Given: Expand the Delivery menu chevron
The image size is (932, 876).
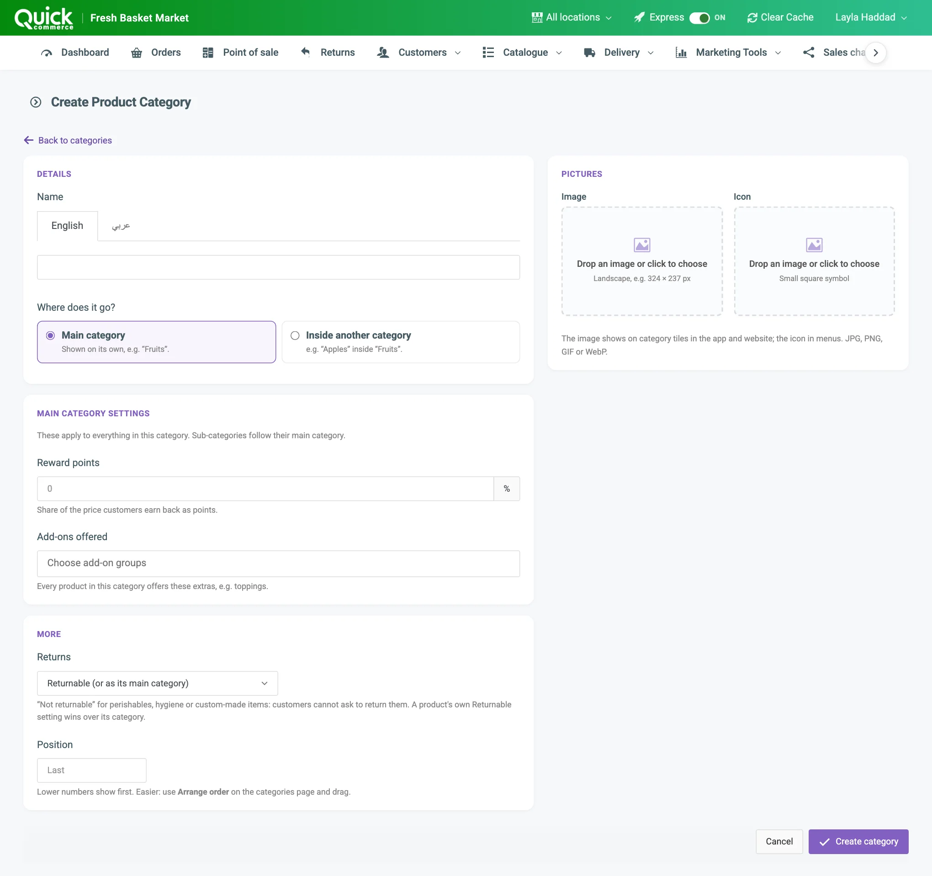Looking at the screenshot, I should (650, 53).
